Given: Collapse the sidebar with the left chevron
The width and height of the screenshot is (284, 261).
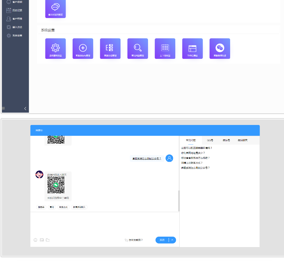Looking at the screenshot, I should pos(25,109).
